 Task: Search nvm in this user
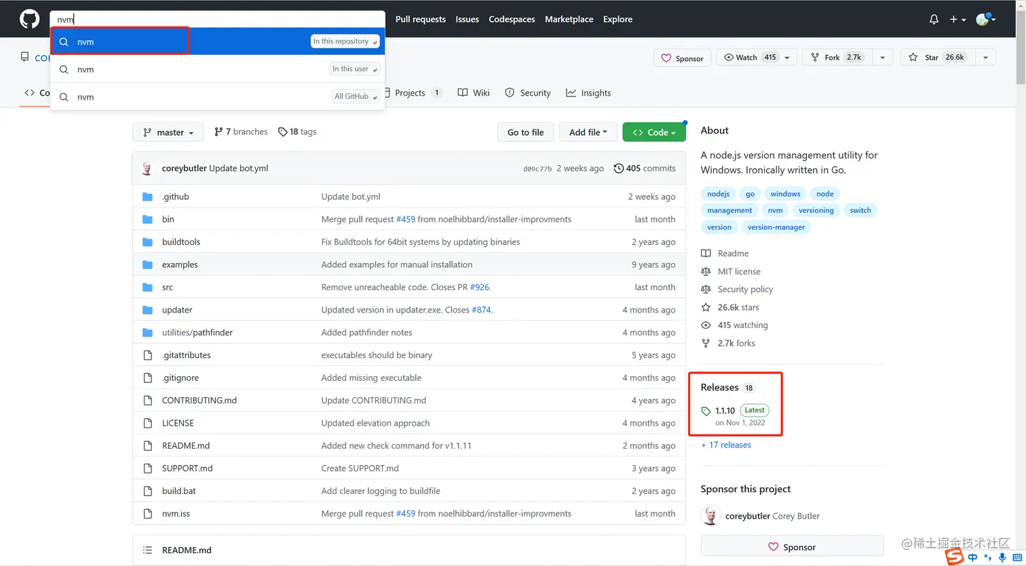click(x=218, y=69)
